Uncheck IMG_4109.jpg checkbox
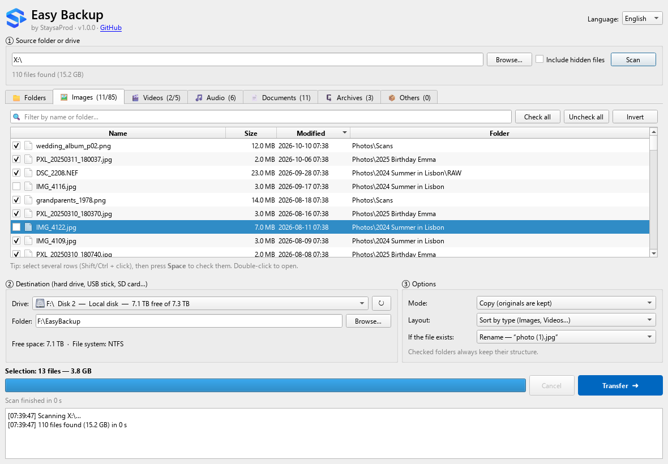This screenshot has width=668, height=464. (x=16, y=241)
